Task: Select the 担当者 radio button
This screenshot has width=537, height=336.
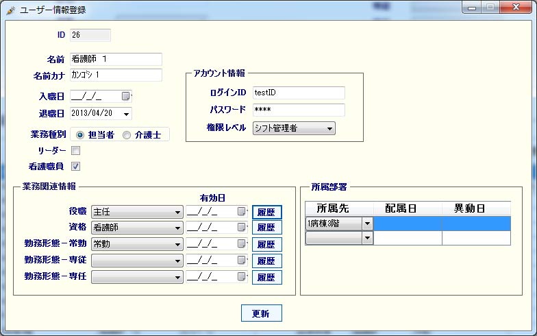Action: coord(81,135)
